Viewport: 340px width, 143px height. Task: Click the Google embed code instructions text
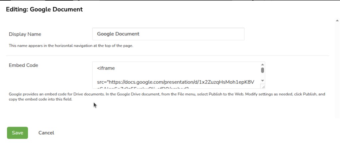point(167,97)
